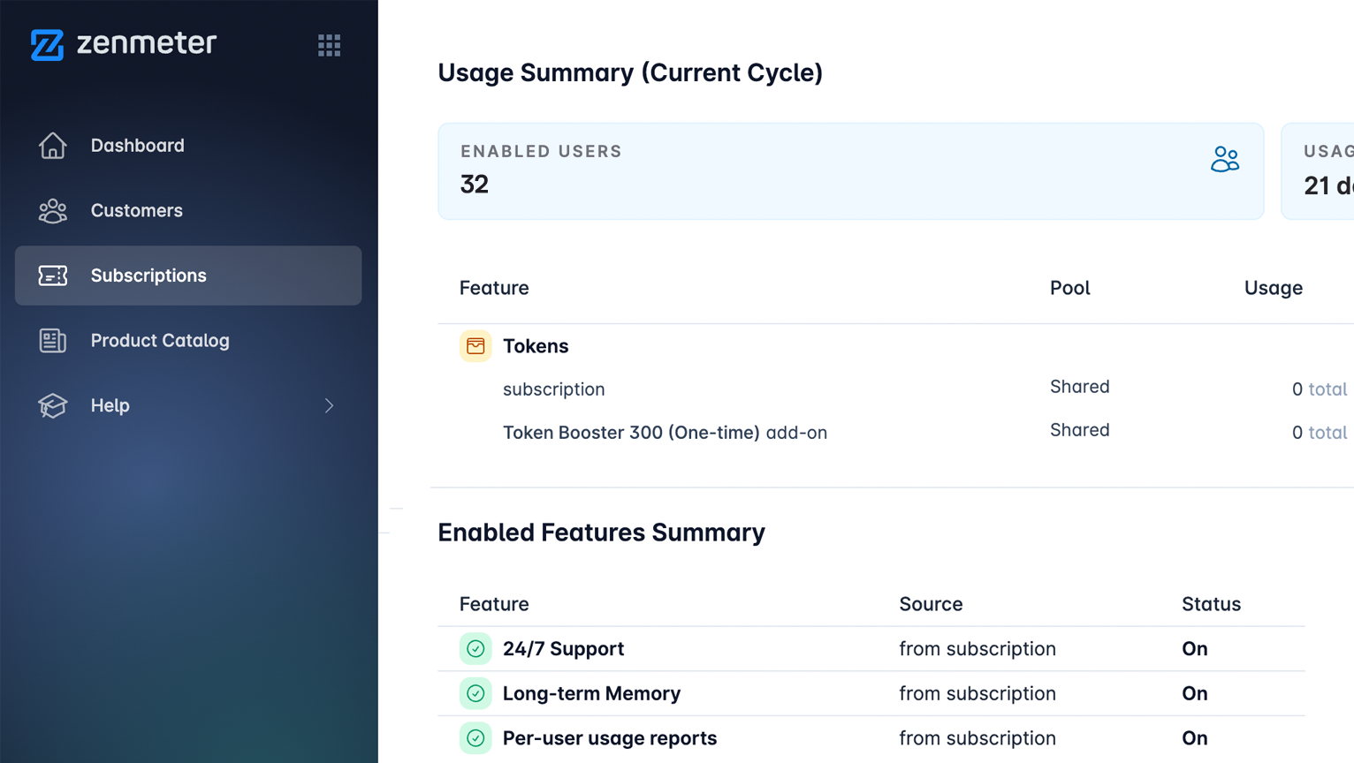Image resolution: width=1354 pixels, height=763 pixels.
Task: Open the apps grid menu icon
Action: [329, 45]
